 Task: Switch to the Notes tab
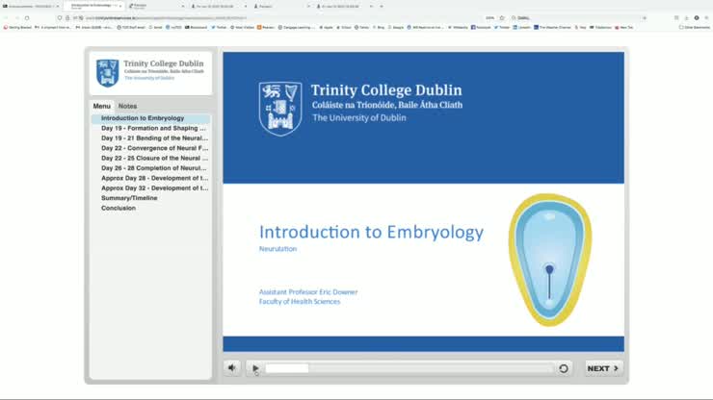[127, 106]
